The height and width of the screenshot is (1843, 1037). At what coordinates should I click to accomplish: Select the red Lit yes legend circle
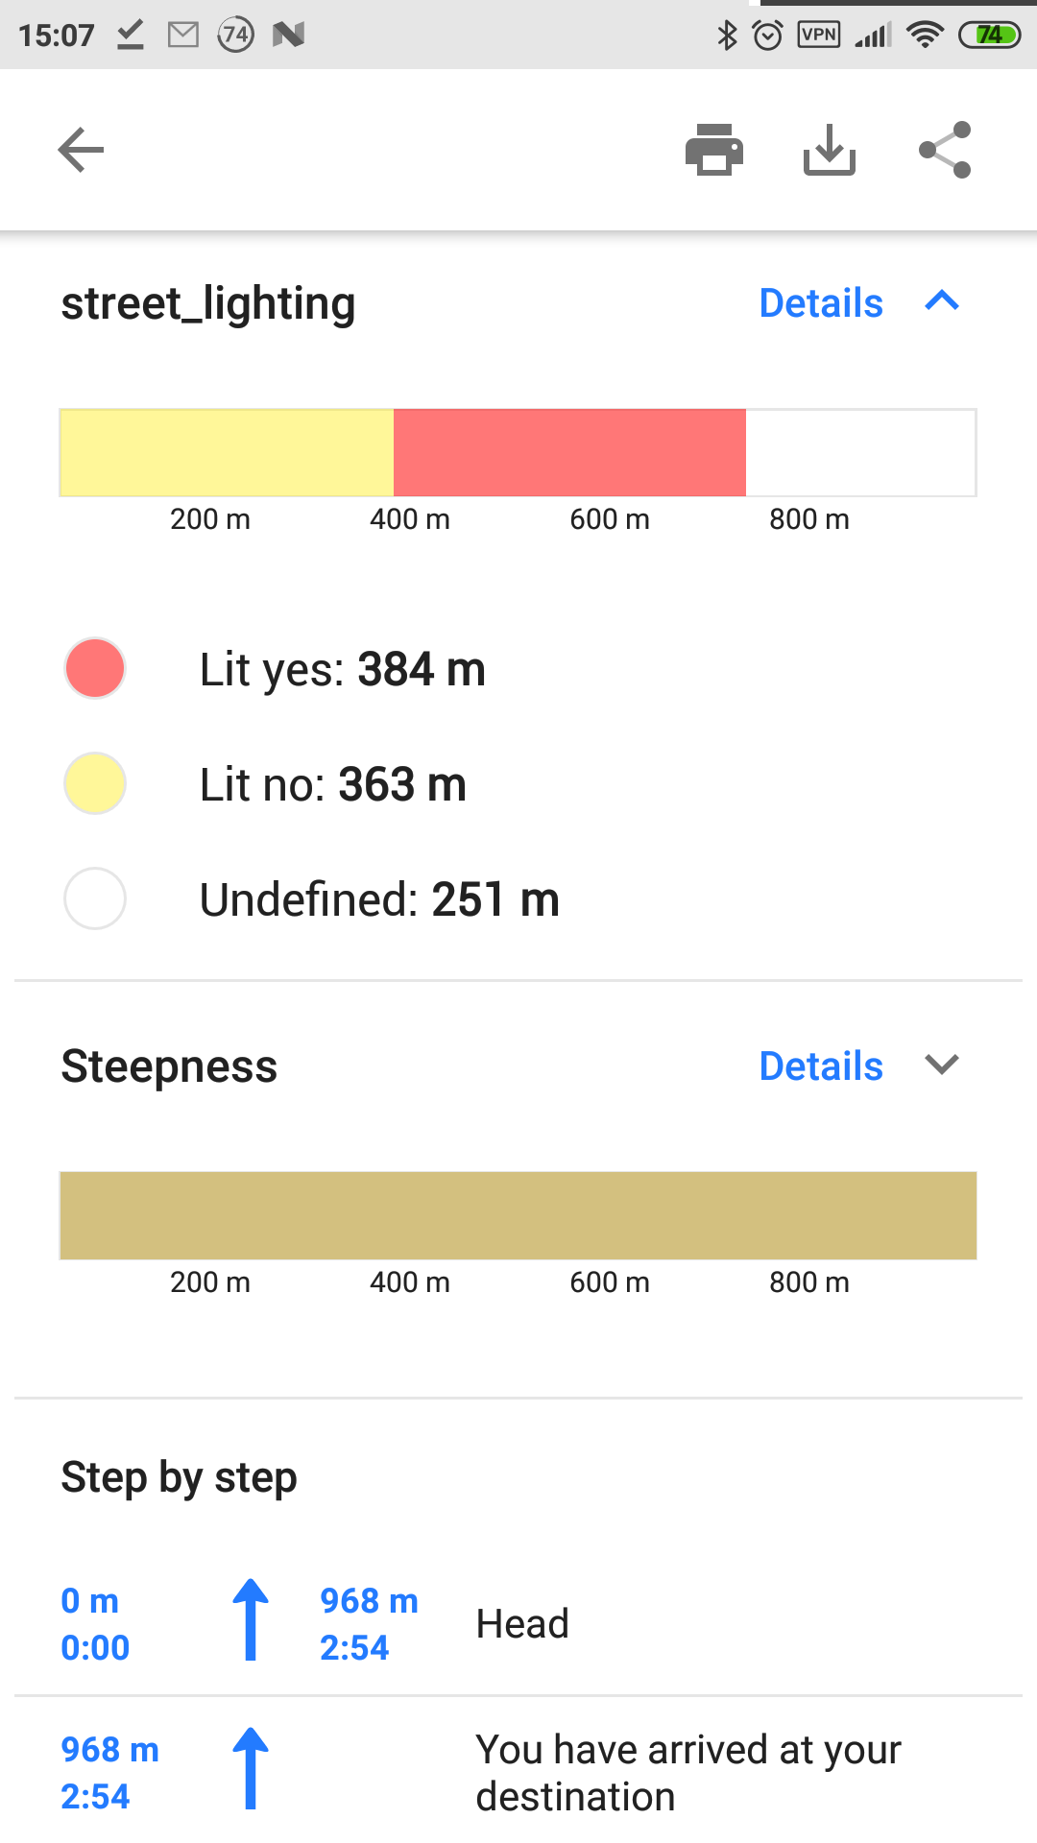coord(95,668)
